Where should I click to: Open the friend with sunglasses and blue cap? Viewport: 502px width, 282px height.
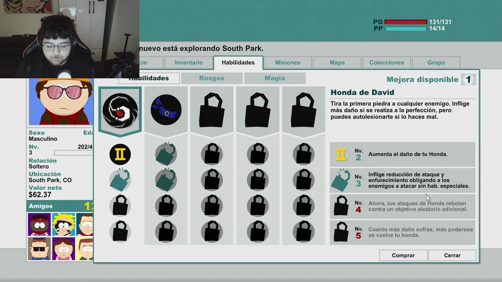click(x=39, y=249)
